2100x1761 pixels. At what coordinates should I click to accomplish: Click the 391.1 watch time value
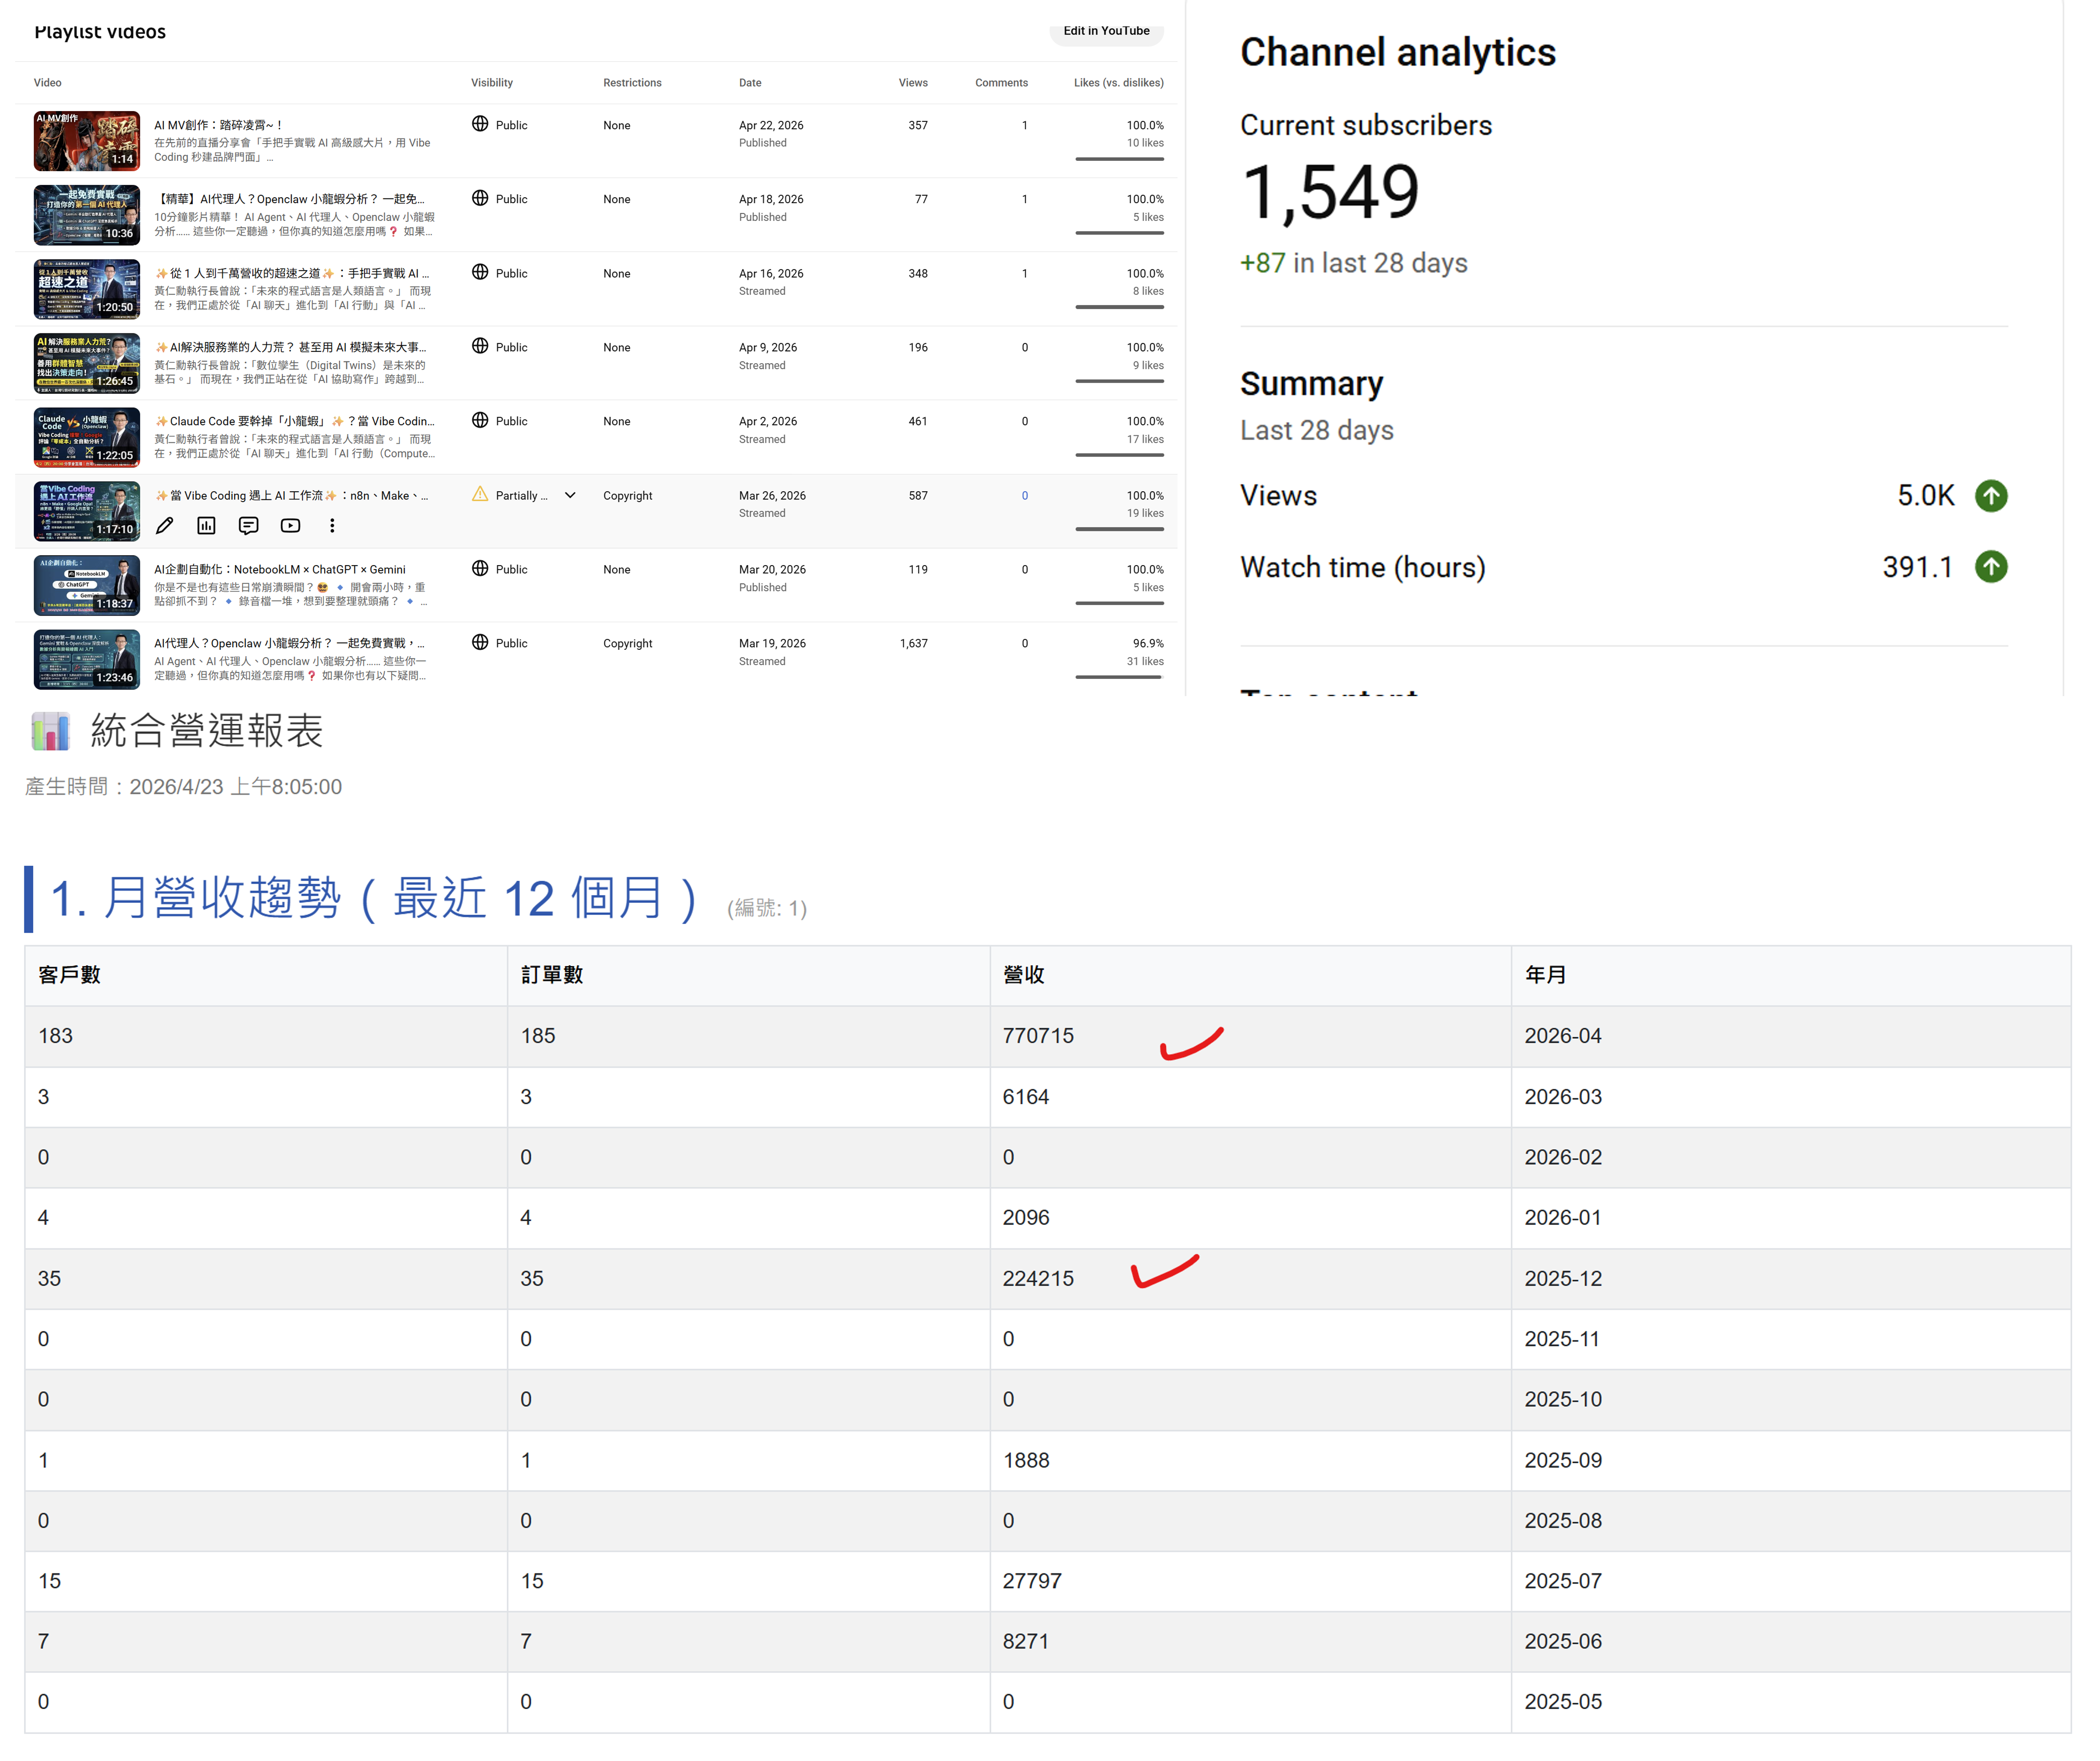tap(1918, 567)
